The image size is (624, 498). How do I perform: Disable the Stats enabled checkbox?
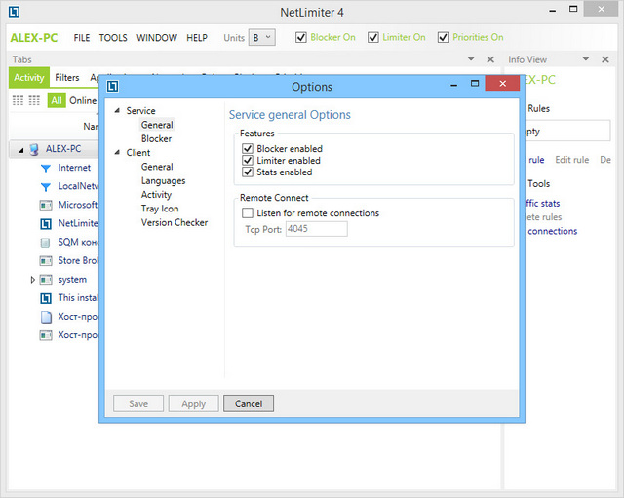248,172
